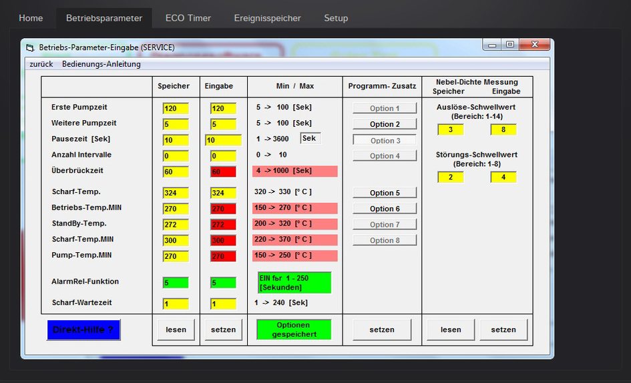Viewport: 631px width, 383px height.
Task: Click Scharf-Temp.MIN Speicher value 300
Action: click(176, 241)
